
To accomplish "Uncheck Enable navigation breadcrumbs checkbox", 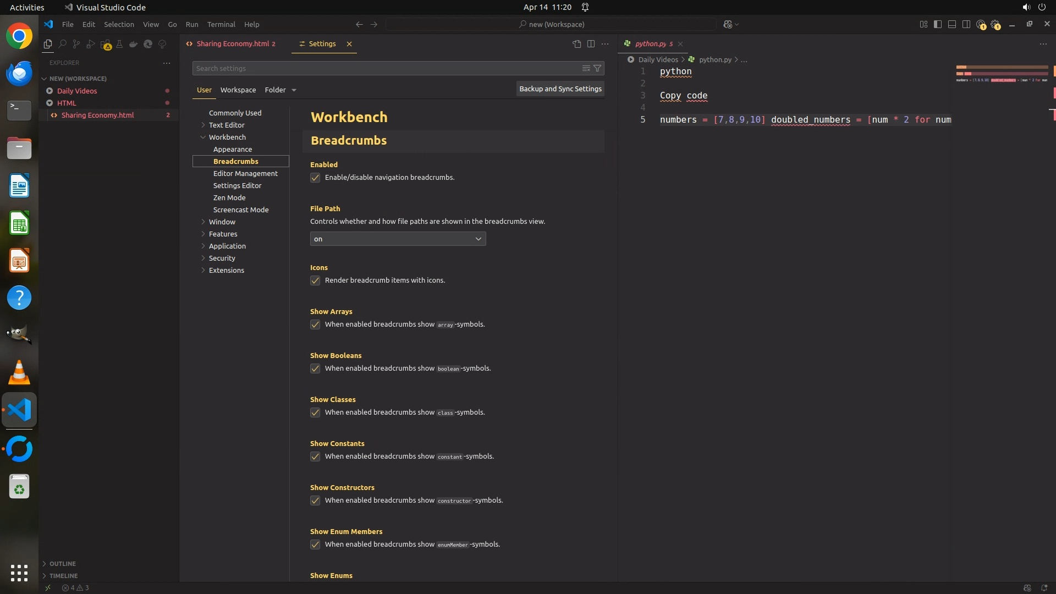I will [x=315, y=178].
